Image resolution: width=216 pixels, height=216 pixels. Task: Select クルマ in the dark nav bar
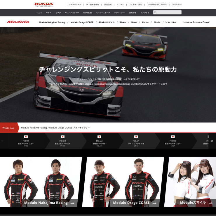click(39, 13)
